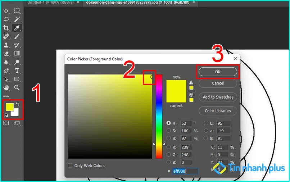The height and width of the screenshot is (182, 290).
Task: Select the R red radio button
Action: pyautogui.click(x=168, y=147)
